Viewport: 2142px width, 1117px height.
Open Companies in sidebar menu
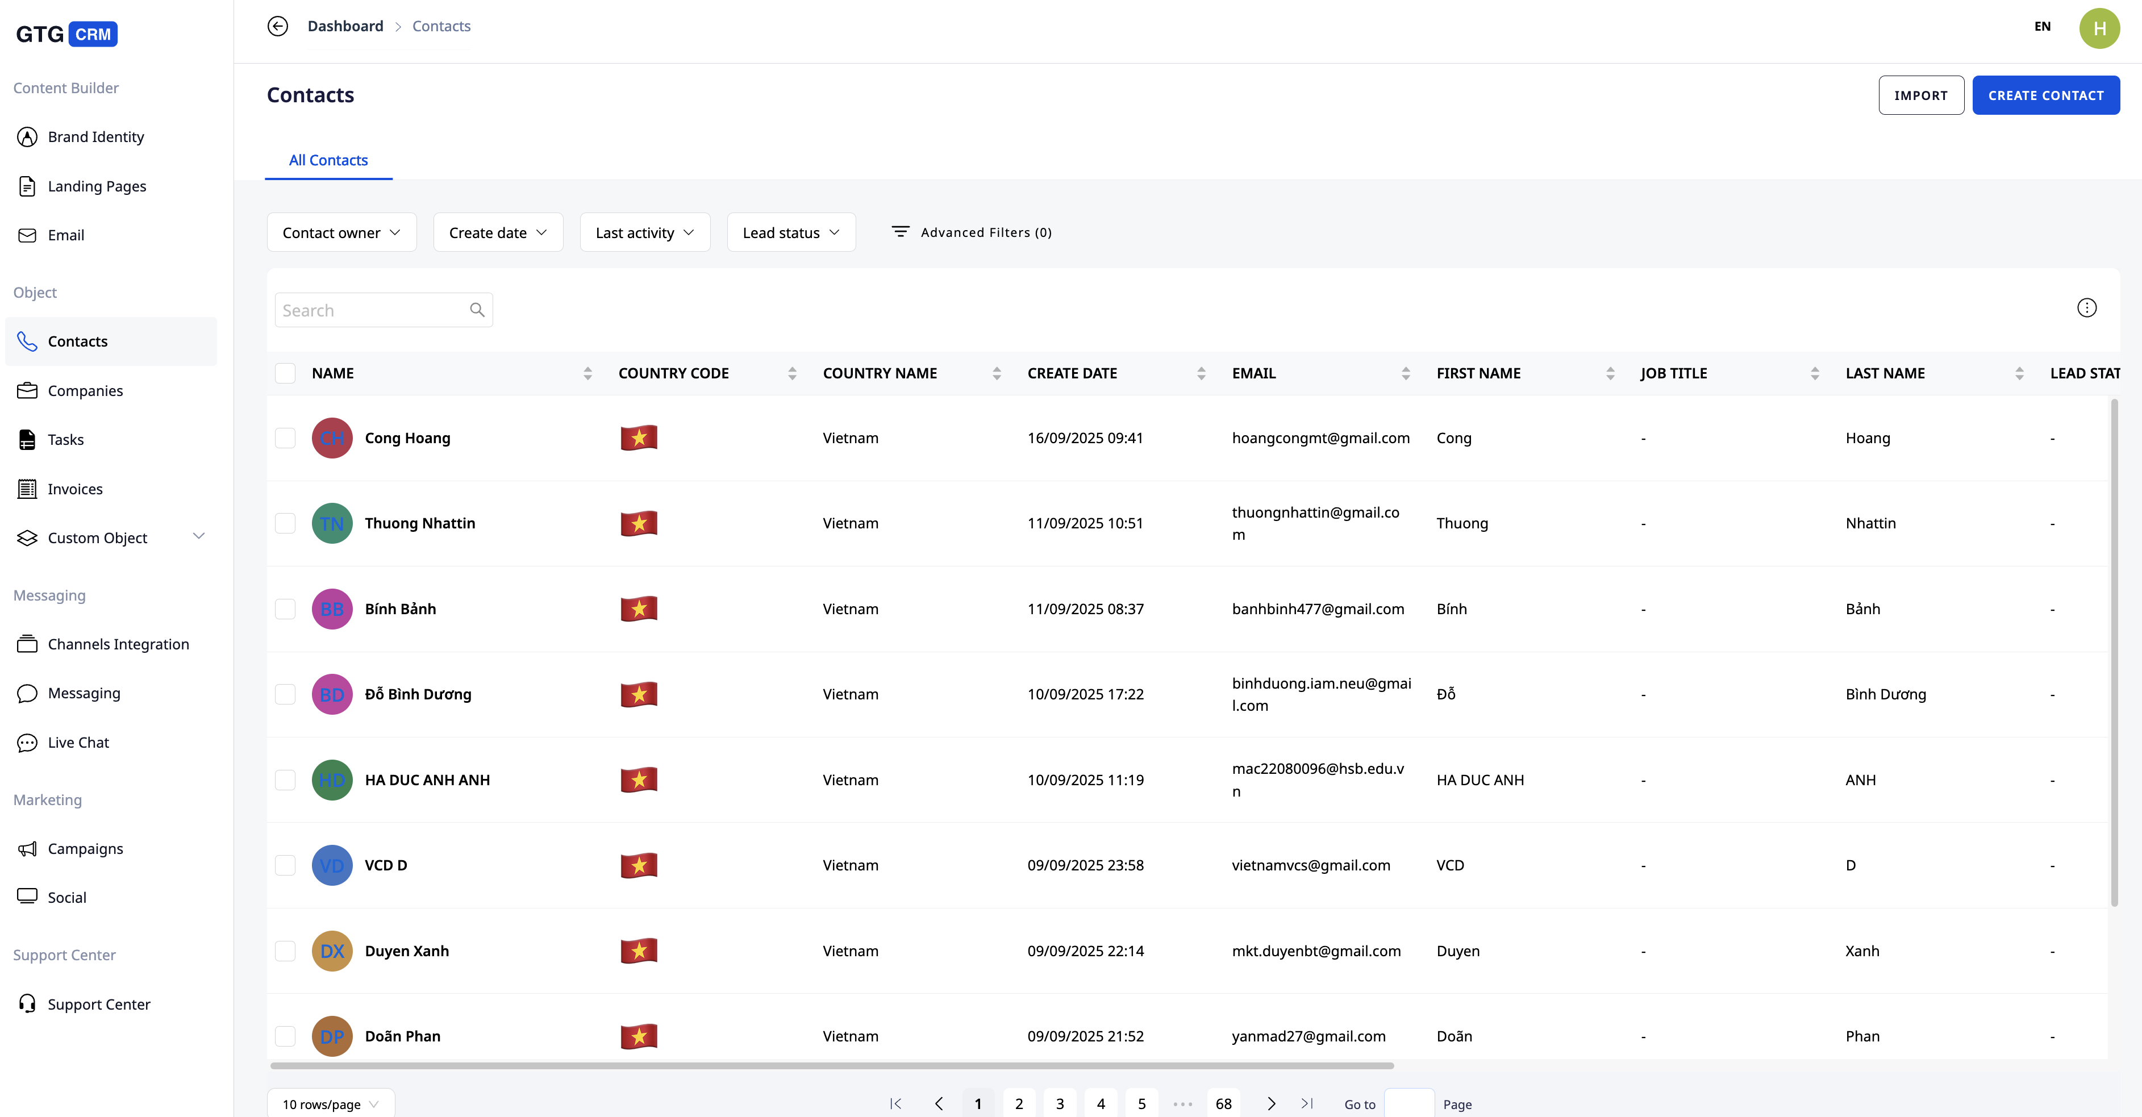coord(85,391)
